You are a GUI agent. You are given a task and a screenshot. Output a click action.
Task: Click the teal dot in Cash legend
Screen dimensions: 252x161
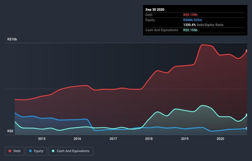tap(53, 151)
